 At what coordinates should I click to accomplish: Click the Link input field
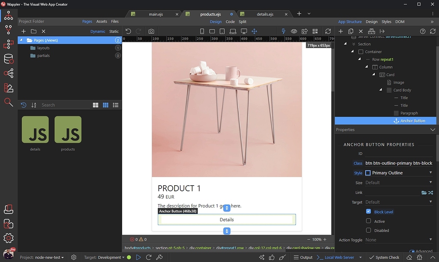(x=391, y=193)
